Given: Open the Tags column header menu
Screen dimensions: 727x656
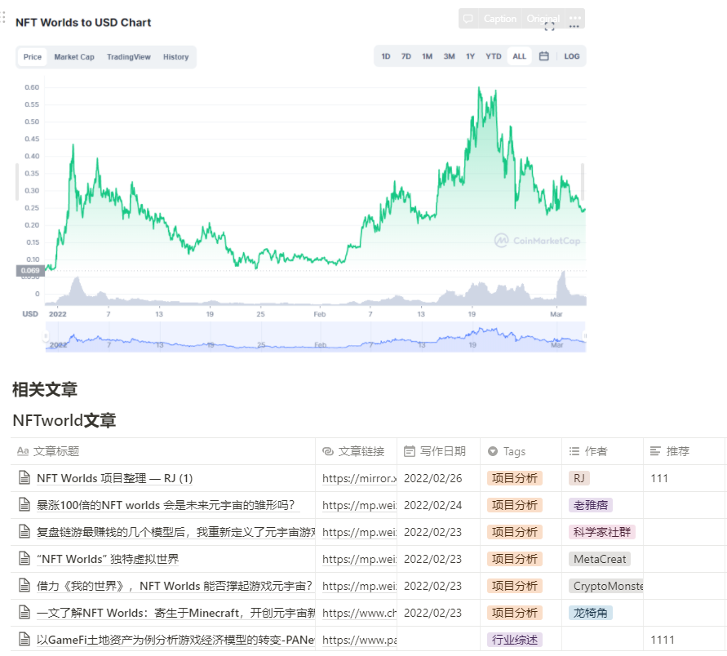Looking at the screenshot, I should point(521,451).
